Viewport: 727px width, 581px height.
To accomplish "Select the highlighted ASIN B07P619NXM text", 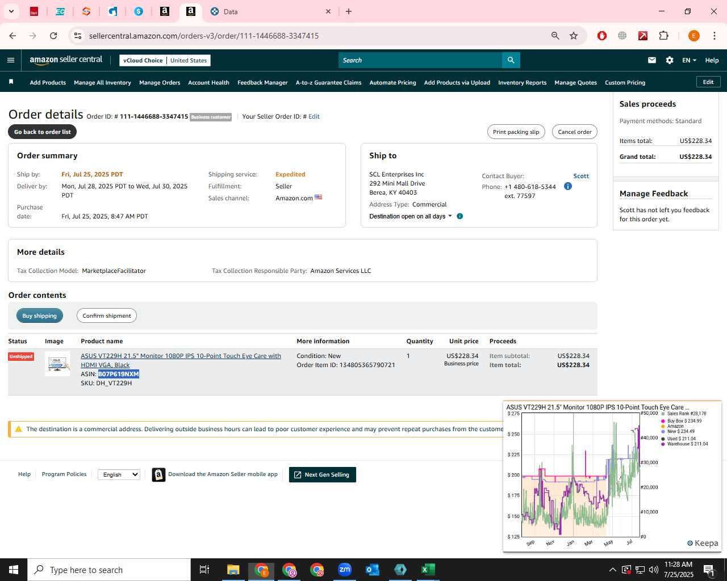I will point(119,374).
